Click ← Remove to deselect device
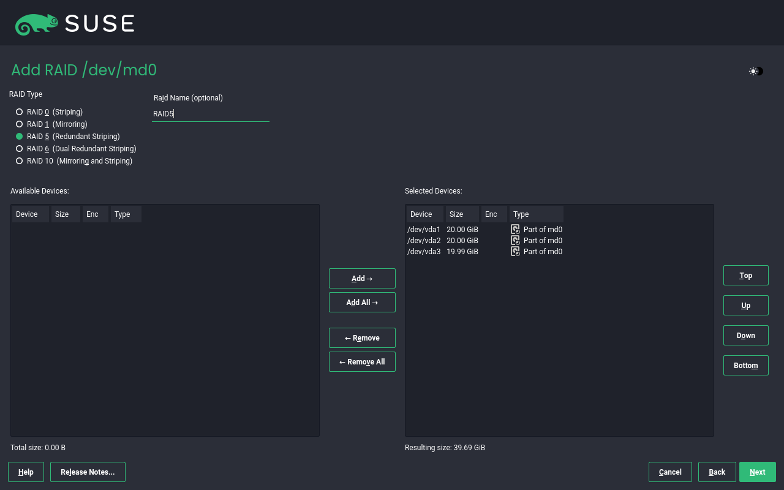 point(362,338)
